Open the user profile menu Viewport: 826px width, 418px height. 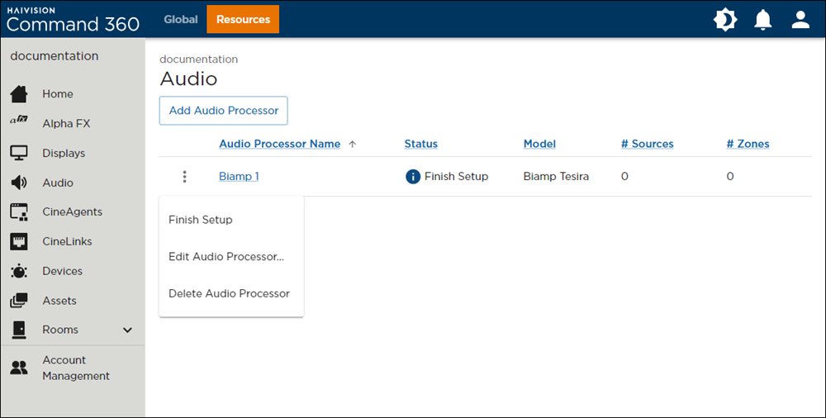[800, 20]
